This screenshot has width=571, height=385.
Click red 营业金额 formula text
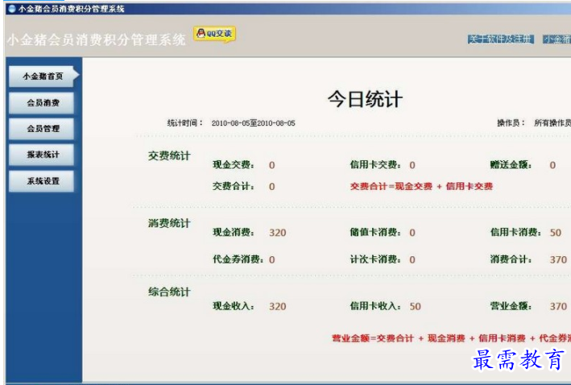[451, 338]
